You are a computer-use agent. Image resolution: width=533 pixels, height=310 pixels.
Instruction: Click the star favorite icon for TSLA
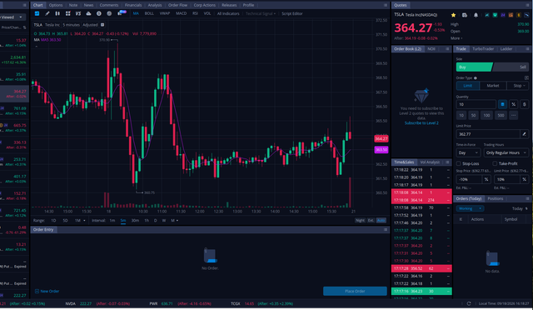(453, 15)
